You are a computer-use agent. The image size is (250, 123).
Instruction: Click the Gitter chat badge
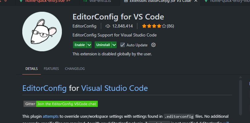[x=61, y=104]
